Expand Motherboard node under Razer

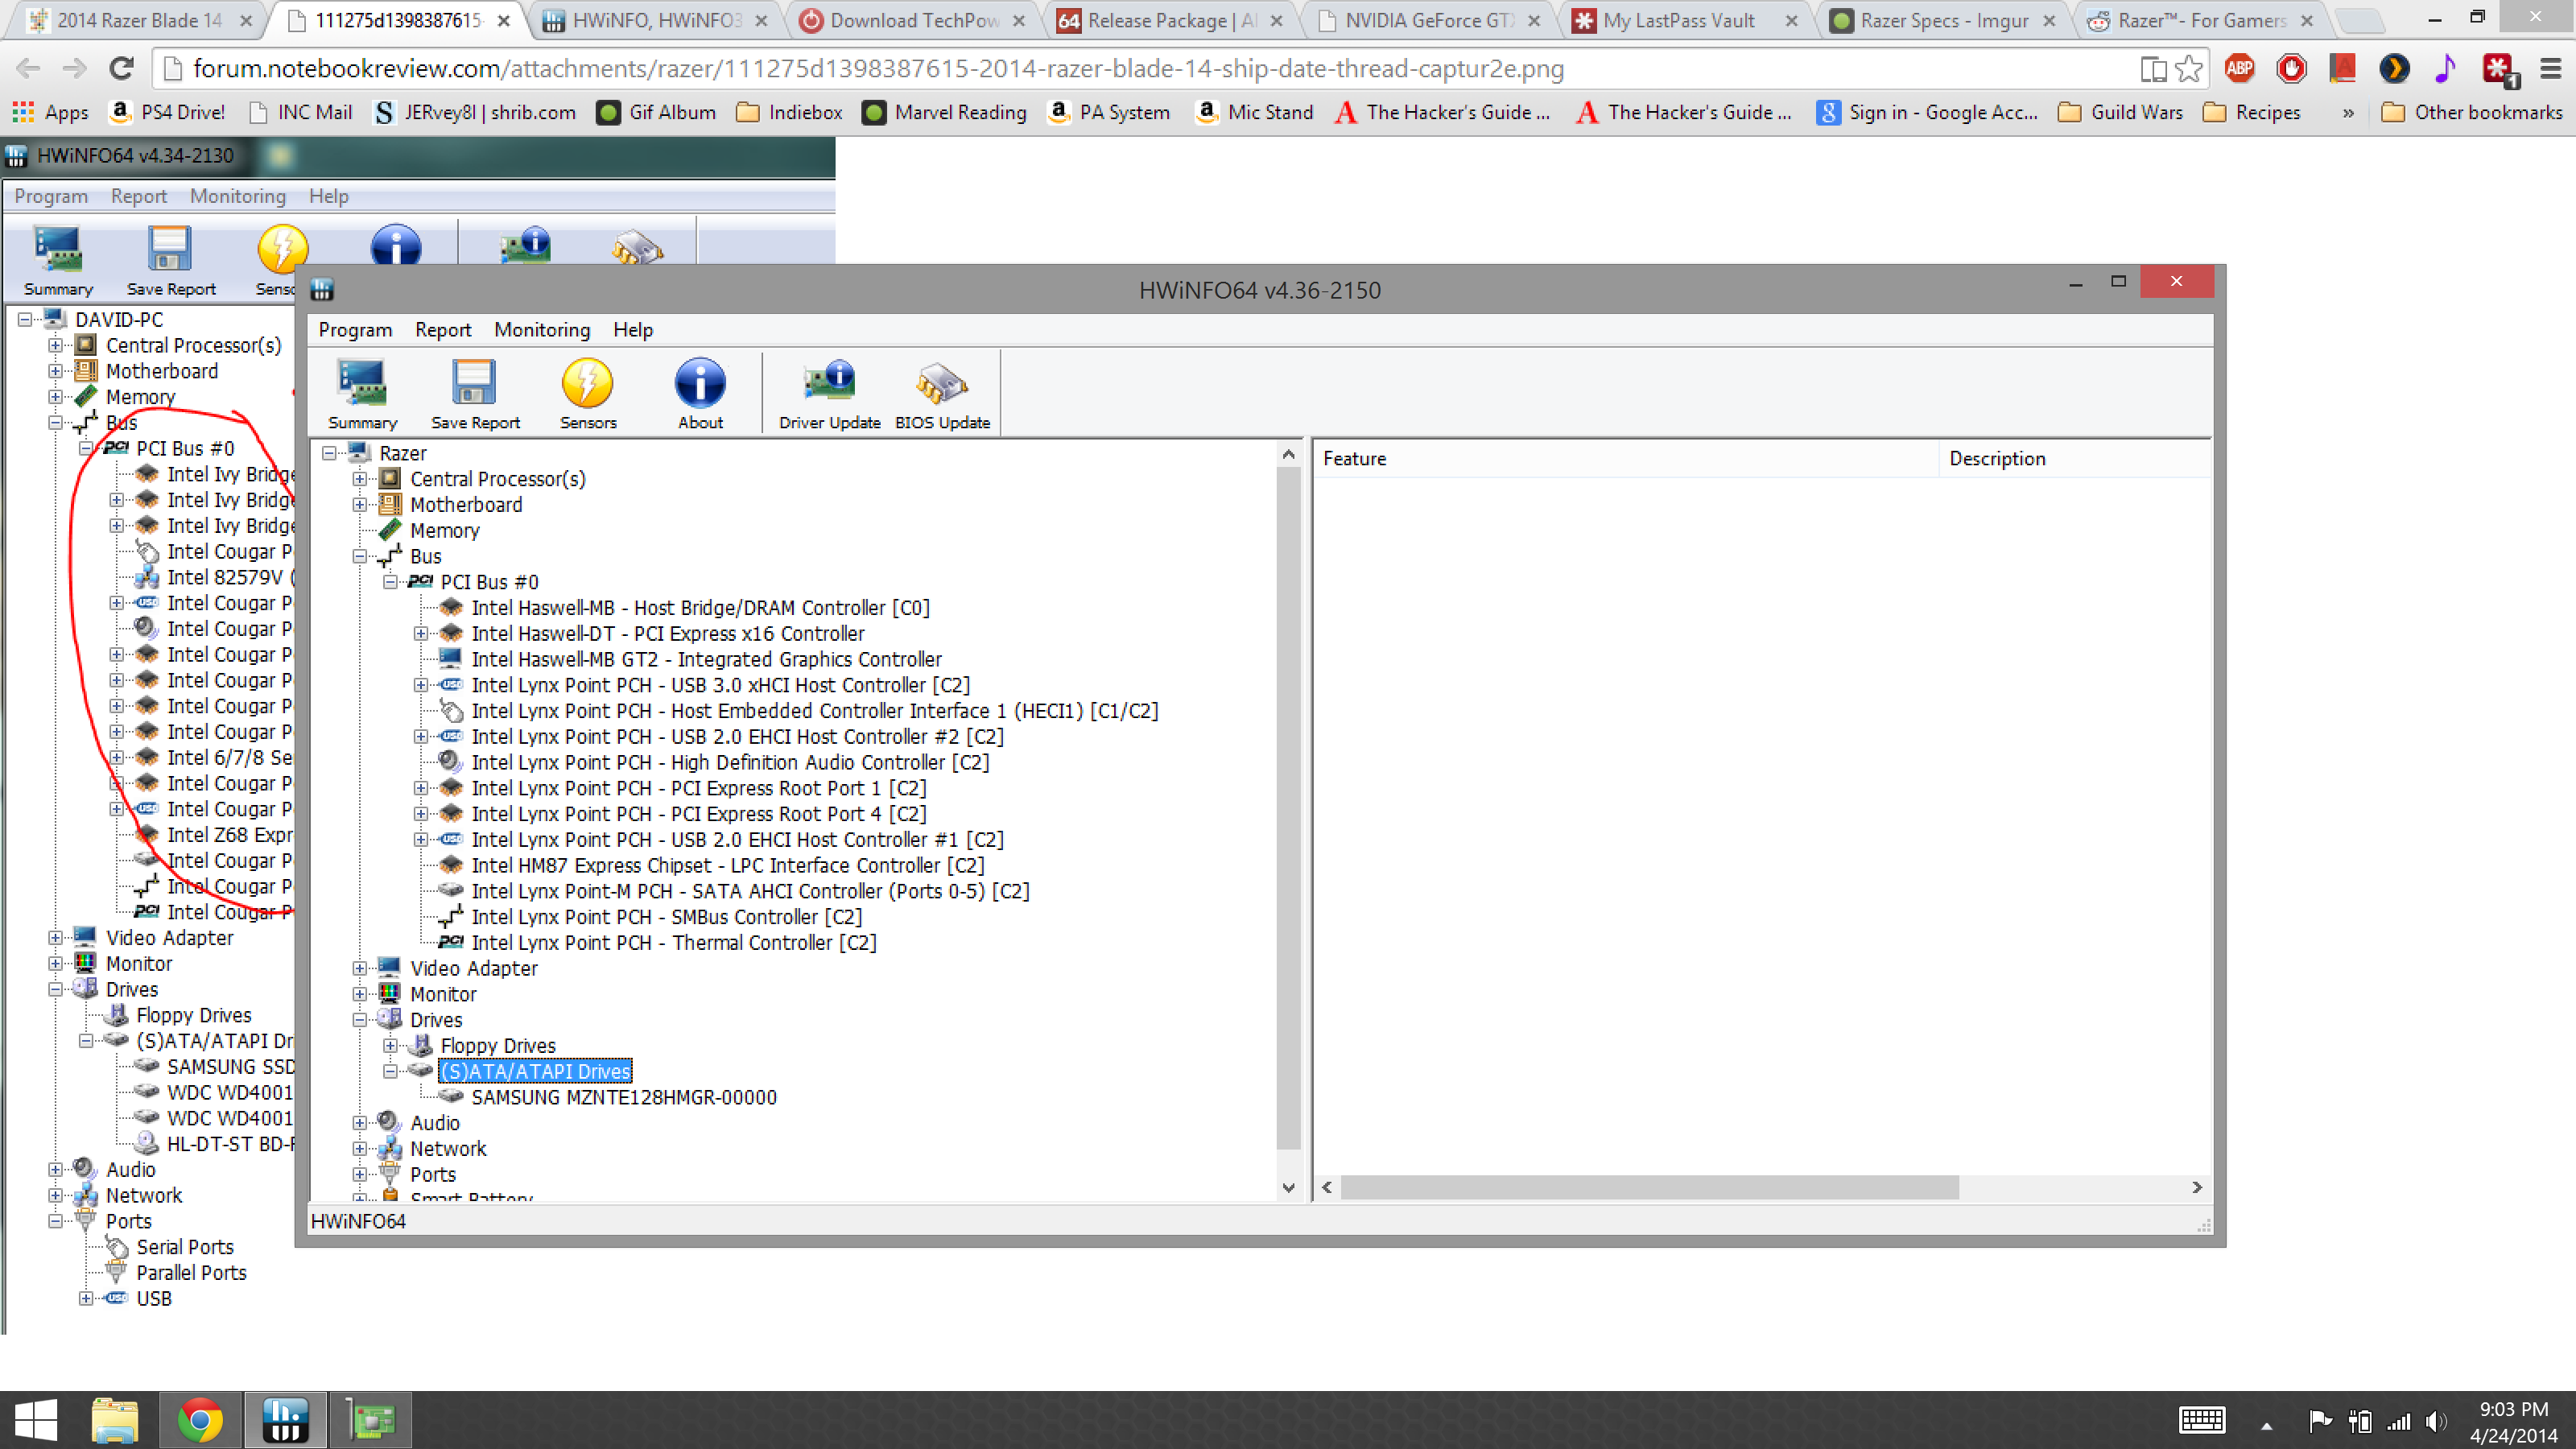(360, 505)
